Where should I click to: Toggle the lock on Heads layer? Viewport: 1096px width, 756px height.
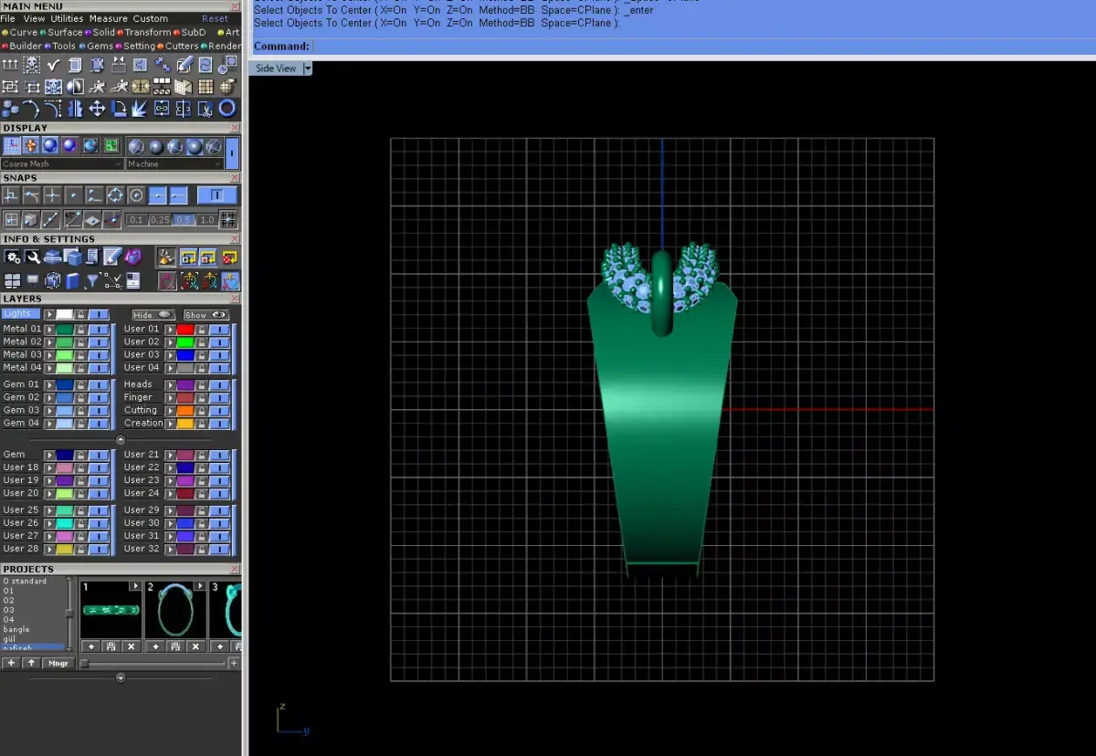[202, 385]
